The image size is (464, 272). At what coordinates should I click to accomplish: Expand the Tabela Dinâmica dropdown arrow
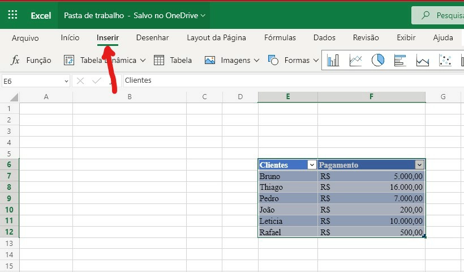tap(143, 61)
